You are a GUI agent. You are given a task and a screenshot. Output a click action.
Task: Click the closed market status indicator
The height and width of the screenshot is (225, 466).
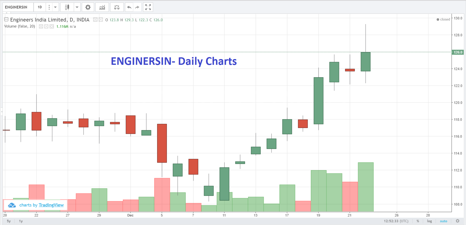[x=443, y=20]
